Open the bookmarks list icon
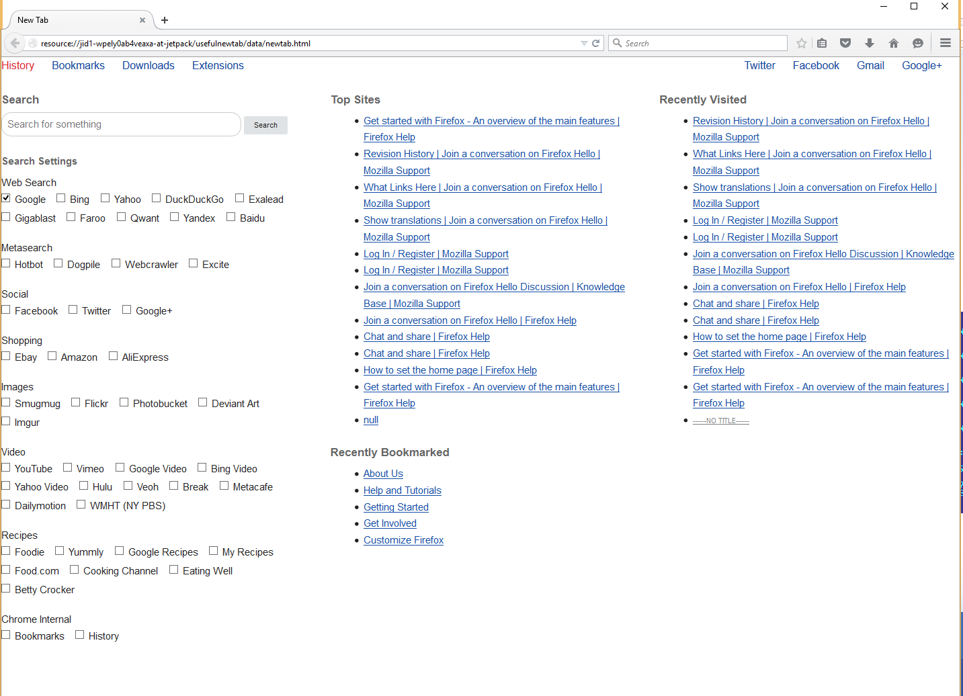The width and height of the screenshot is (963, 696). 822,43
